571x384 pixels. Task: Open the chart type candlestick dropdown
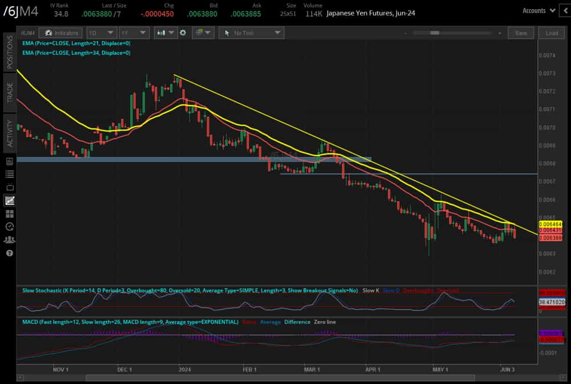(x=166, y=33)
